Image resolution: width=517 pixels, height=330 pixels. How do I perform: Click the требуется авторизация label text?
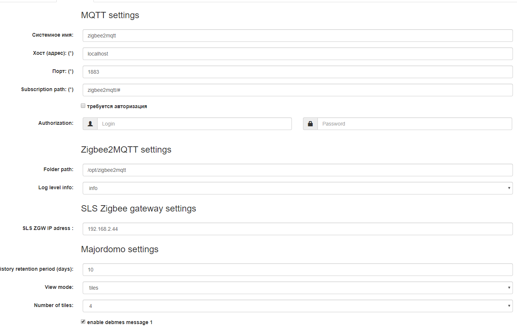coord(117,106)
